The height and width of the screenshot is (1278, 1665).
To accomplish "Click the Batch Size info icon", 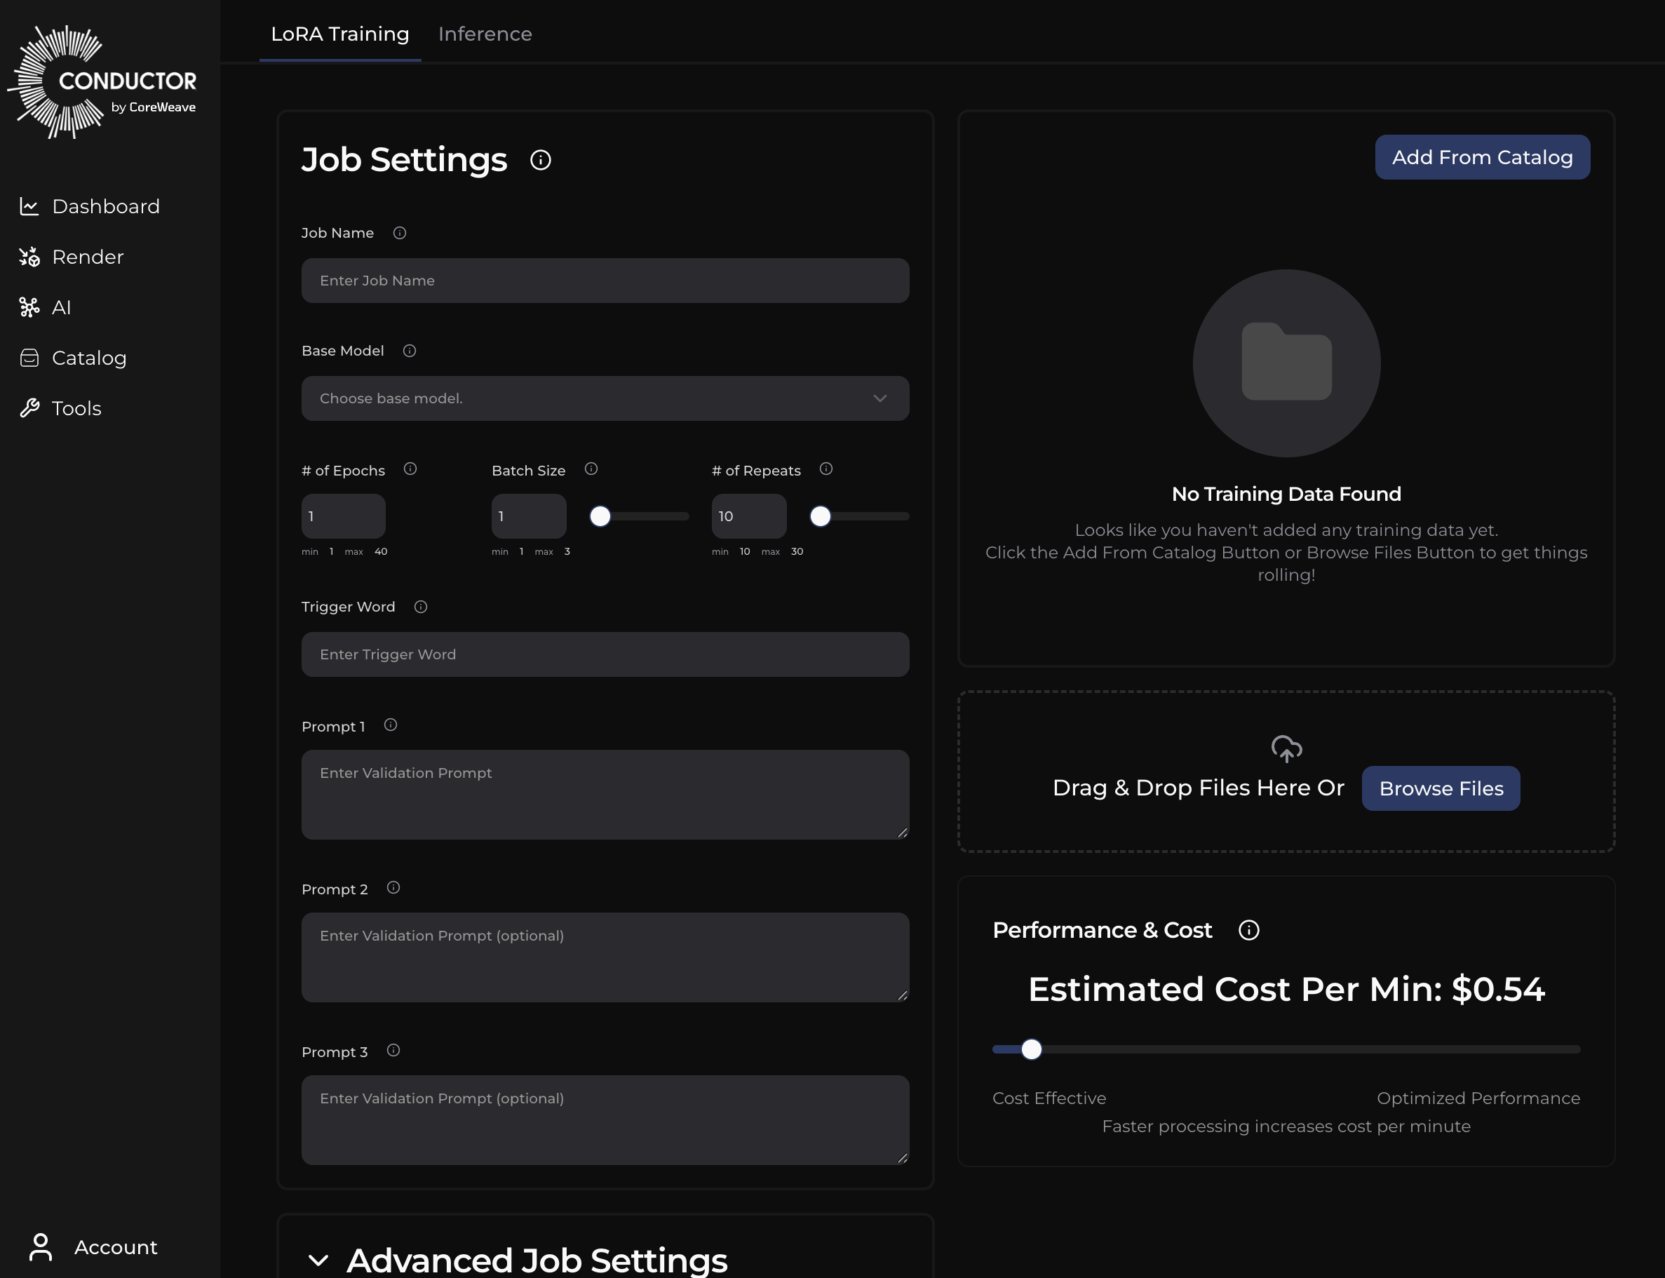I will [591, 469].
